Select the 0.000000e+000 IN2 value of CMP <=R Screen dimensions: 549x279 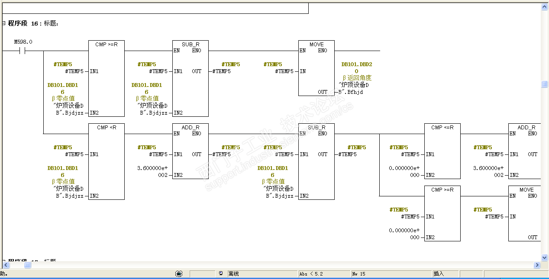point(404,172)
